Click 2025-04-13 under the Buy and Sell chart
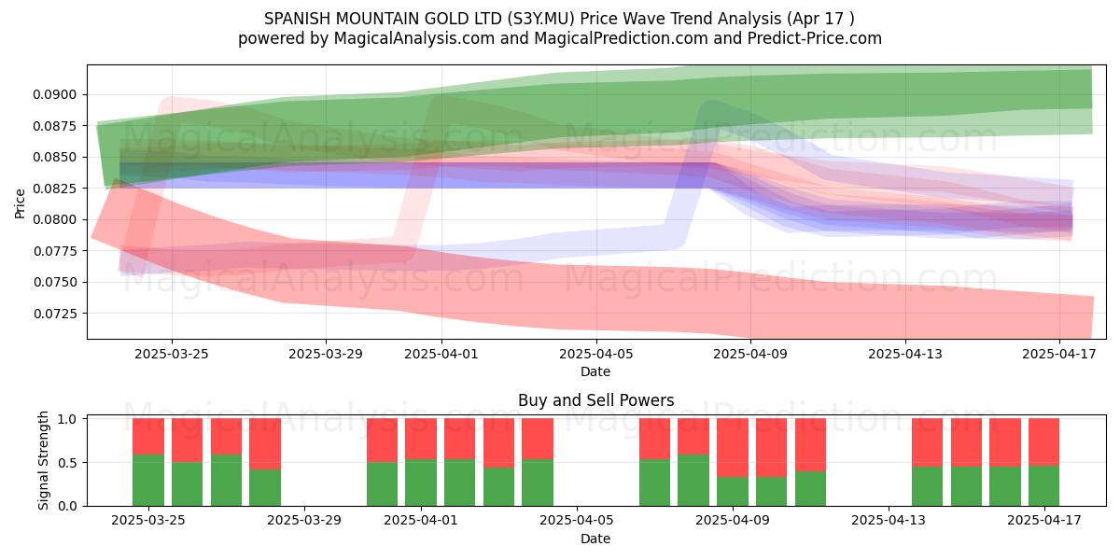1120x560 pixels. click(889, 521)
